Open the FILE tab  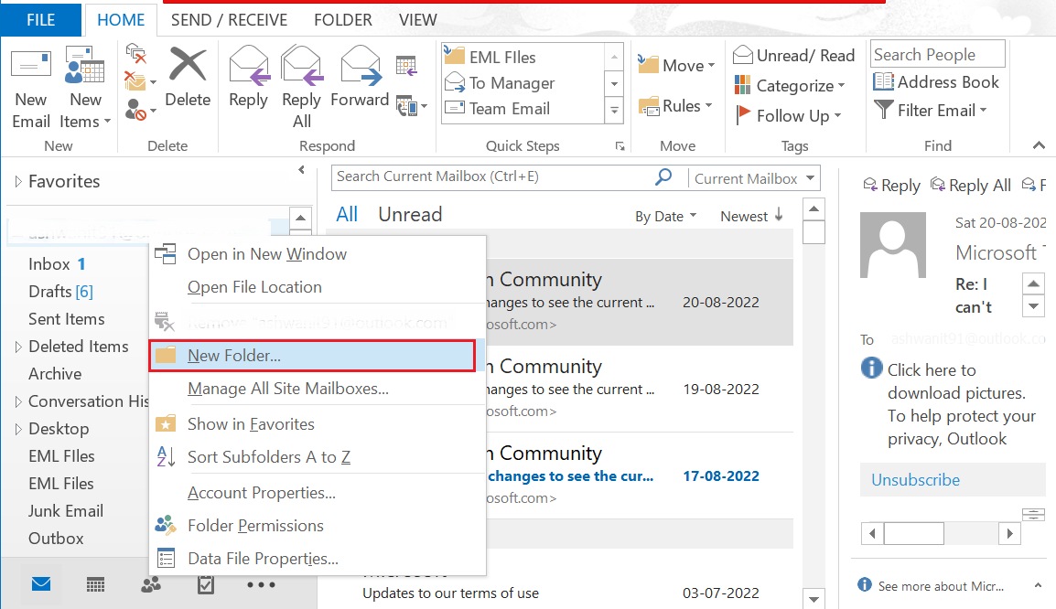tap(40, 19)
